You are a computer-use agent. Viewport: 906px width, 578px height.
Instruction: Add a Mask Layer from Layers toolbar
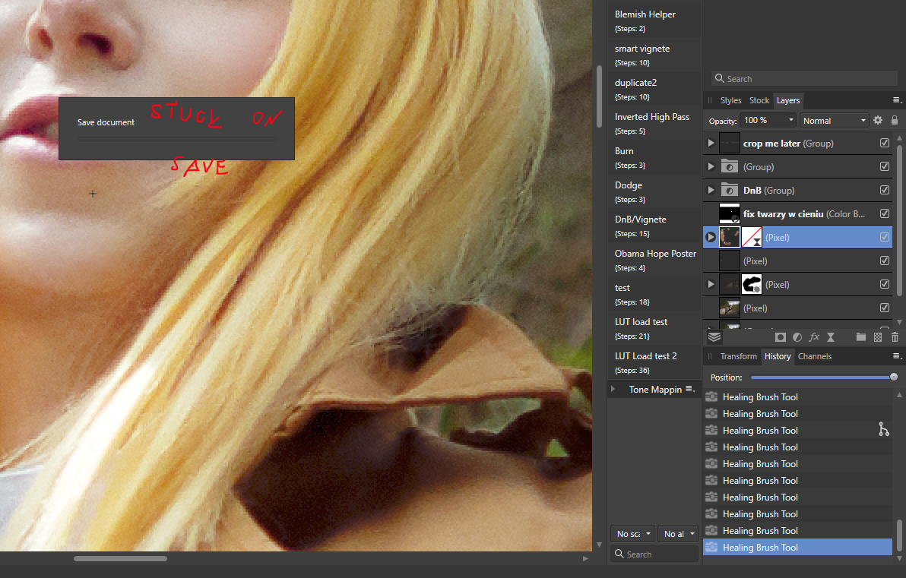(x=780, y=337)
